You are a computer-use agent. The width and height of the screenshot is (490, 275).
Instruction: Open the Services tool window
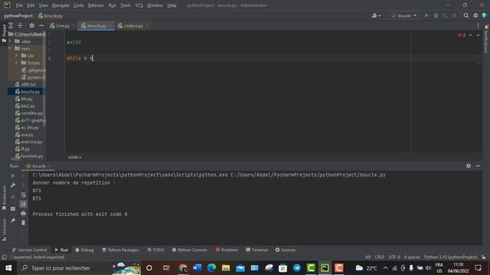[x=286, y=250]
